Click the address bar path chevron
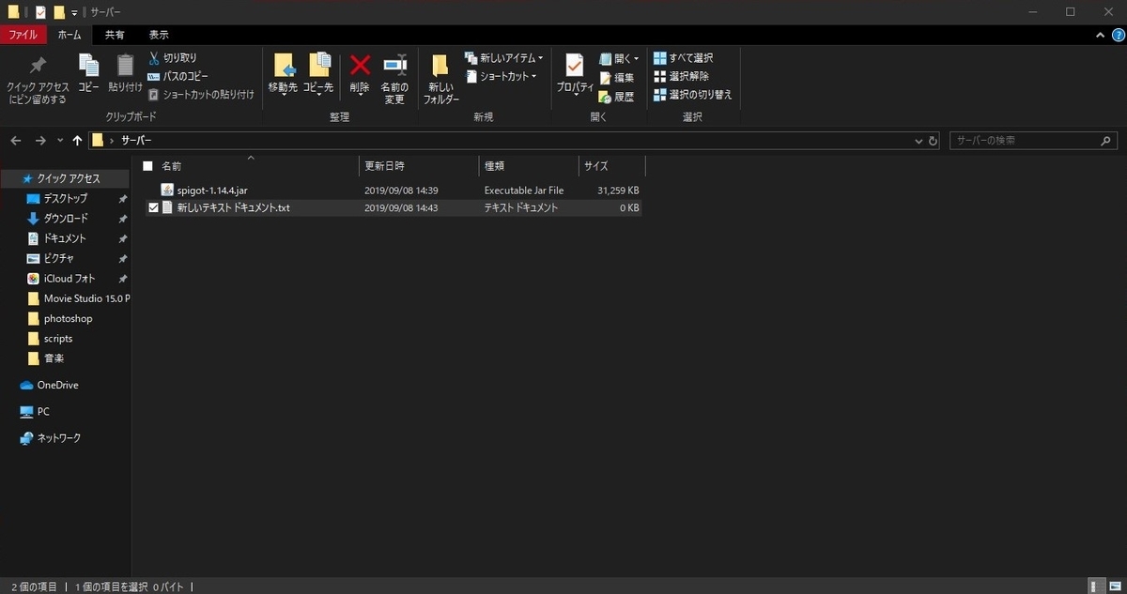 click(112, 141)
